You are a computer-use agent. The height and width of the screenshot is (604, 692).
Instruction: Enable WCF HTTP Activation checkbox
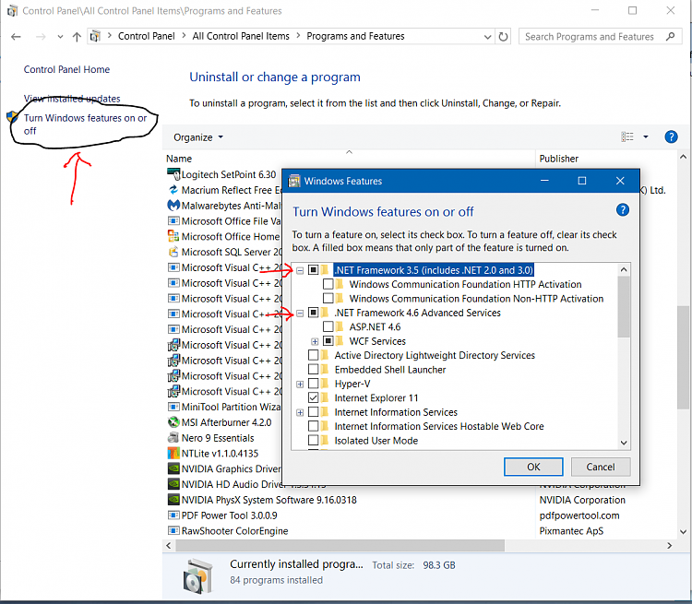[328, 284]
